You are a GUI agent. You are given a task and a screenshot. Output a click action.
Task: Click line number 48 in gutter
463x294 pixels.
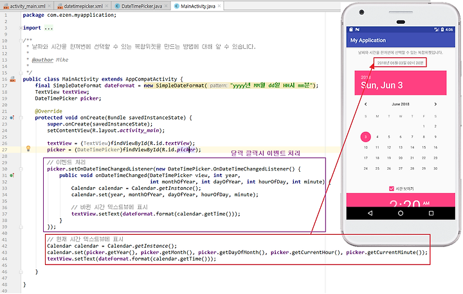4,284
